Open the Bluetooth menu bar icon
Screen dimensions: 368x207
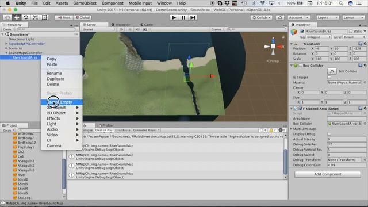click(x=254, y=3)
